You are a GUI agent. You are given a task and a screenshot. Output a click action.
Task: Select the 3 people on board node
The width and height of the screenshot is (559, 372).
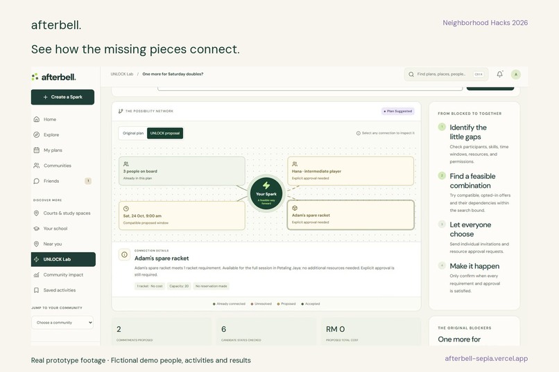pyautogui.click(x=182, y=171)
